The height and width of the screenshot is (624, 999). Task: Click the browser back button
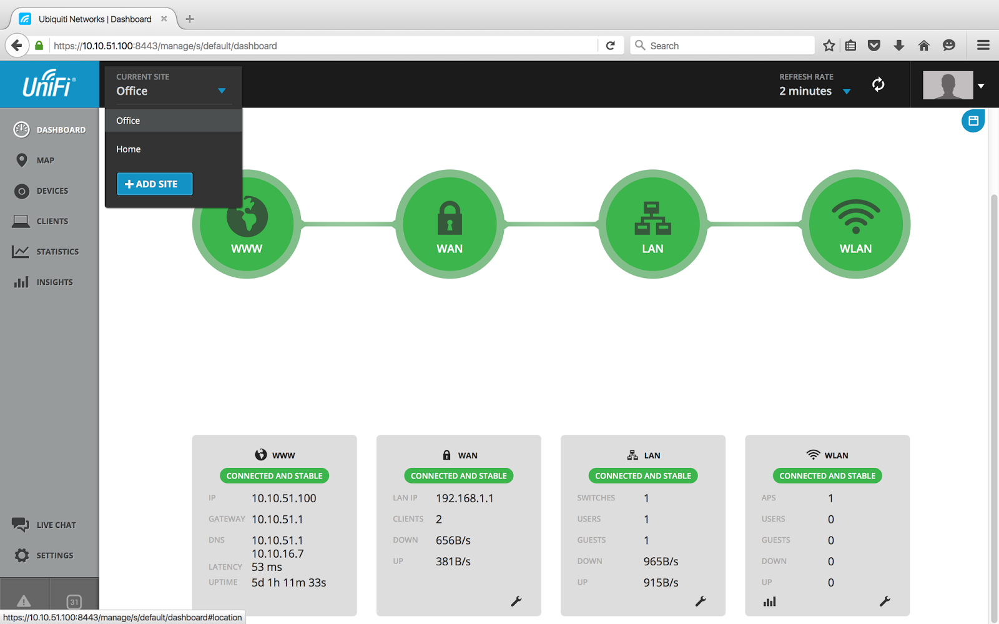point(17,45)
